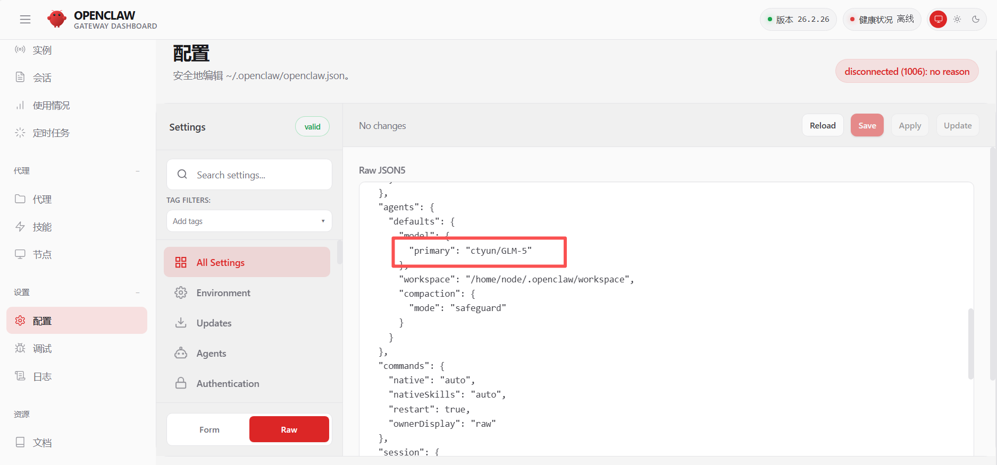Screen dimensions: 997x465
Task: Collapse the 设置 sidebar section
Action: pyautogui.click(x=138, y=292)
